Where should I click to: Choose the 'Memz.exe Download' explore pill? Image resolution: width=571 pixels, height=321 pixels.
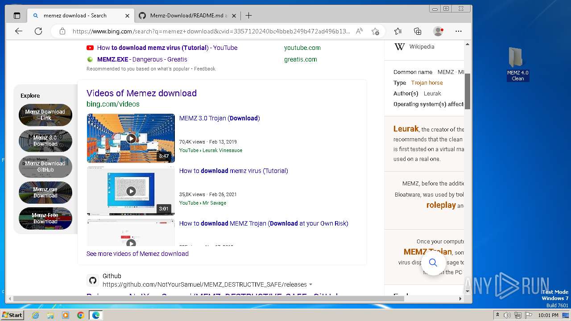click(46, 193)
